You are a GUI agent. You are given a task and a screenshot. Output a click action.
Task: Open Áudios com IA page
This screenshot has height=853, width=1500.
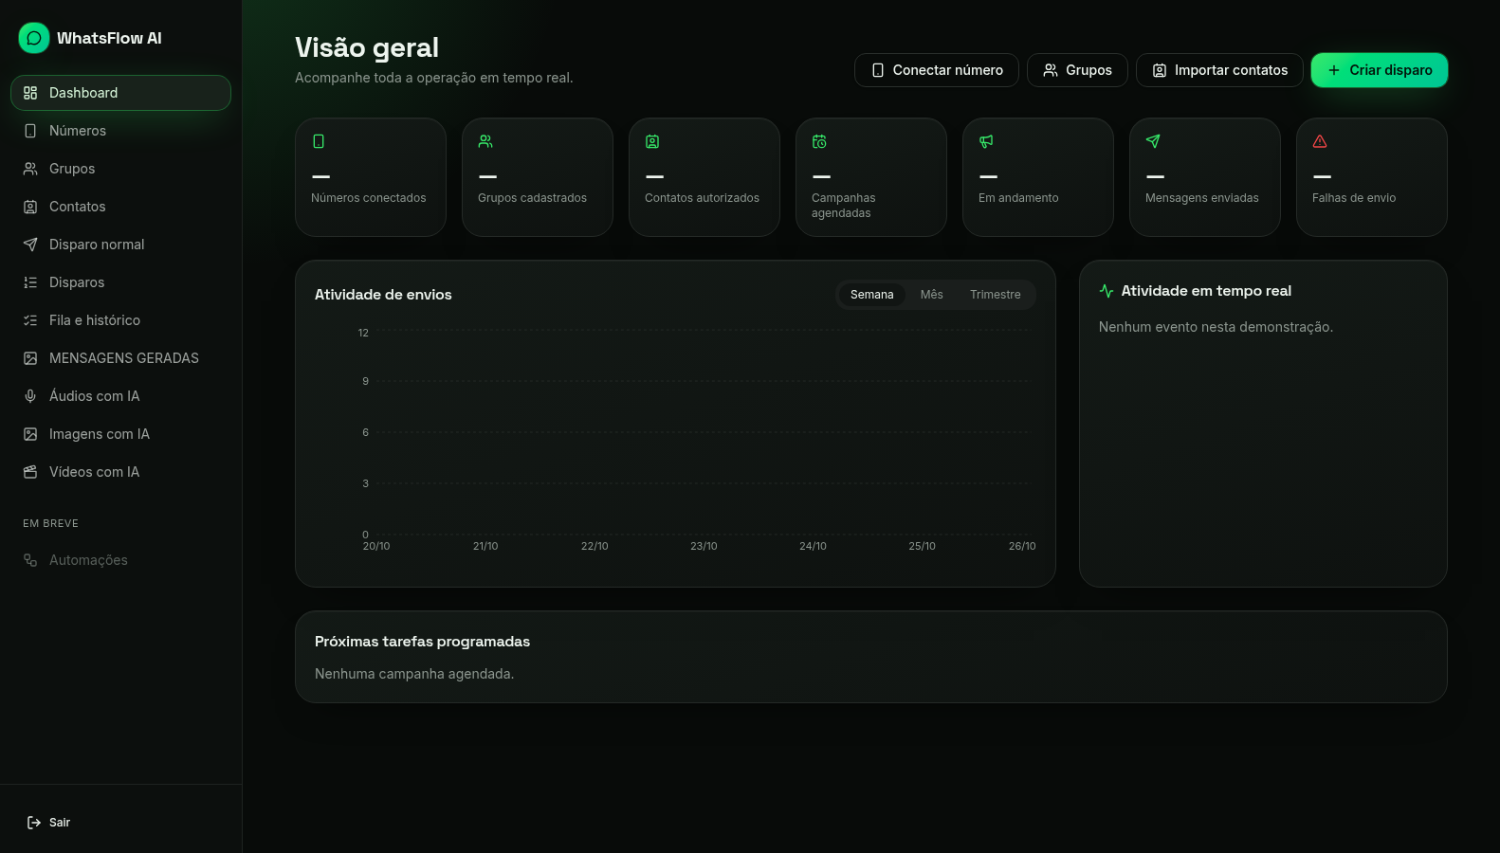click(120, 396)
